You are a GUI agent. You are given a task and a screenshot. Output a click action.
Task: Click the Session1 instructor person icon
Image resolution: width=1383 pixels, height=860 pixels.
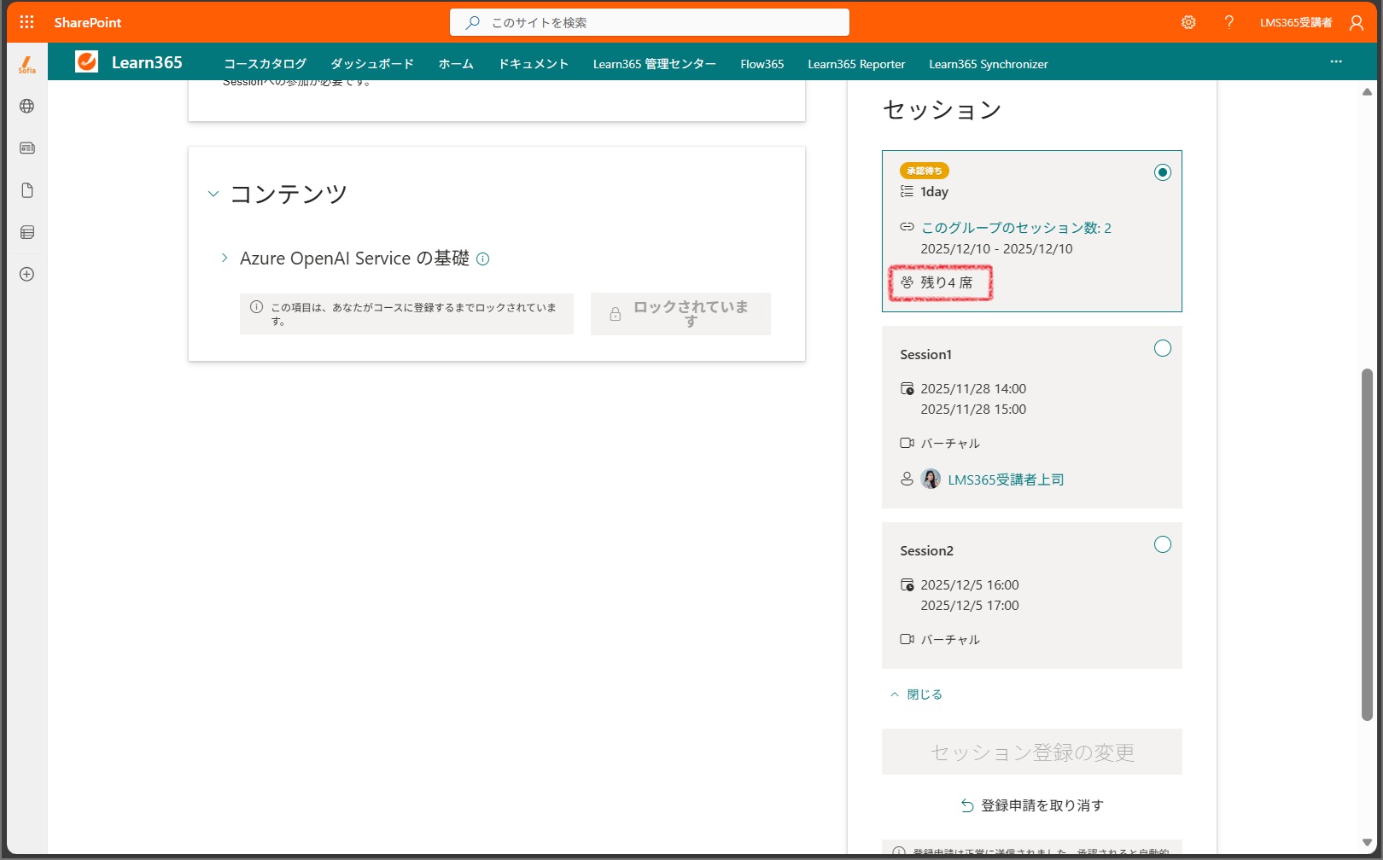907,479
